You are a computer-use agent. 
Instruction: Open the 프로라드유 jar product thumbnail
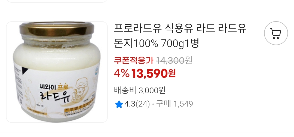point(57,72)
